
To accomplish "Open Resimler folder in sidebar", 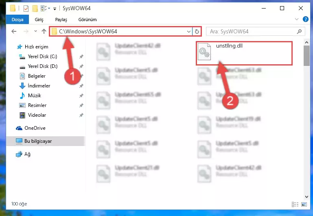I will [x=37, y=105].
